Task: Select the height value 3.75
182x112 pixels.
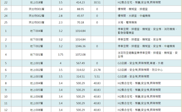Action: 60,55
